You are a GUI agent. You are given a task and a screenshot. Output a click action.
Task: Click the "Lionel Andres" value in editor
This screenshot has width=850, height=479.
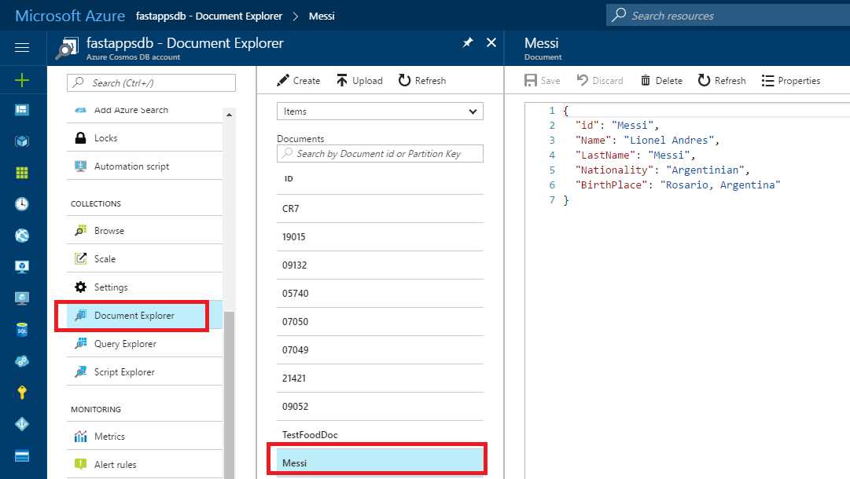point(668,141)
